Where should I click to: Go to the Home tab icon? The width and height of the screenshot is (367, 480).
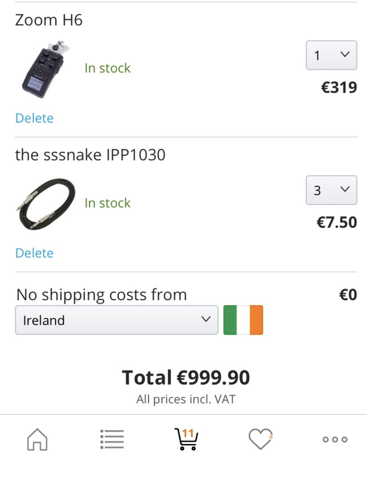pos(37,439)
